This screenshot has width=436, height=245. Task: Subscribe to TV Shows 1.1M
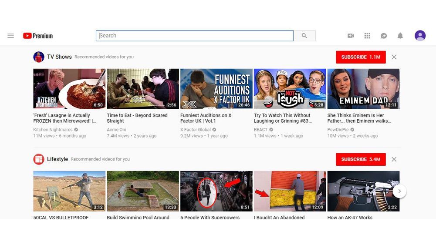pyautogui.click(x=361, y=57)
